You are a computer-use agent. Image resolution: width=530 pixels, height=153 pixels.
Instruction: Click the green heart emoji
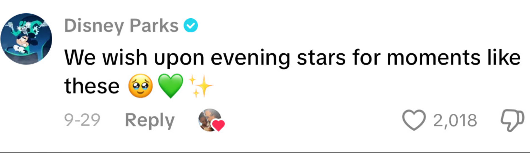point(170,86)
